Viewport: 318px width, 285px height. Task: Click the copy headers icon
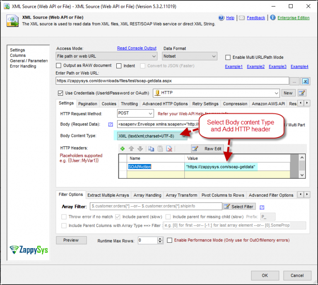coord(151,148)
